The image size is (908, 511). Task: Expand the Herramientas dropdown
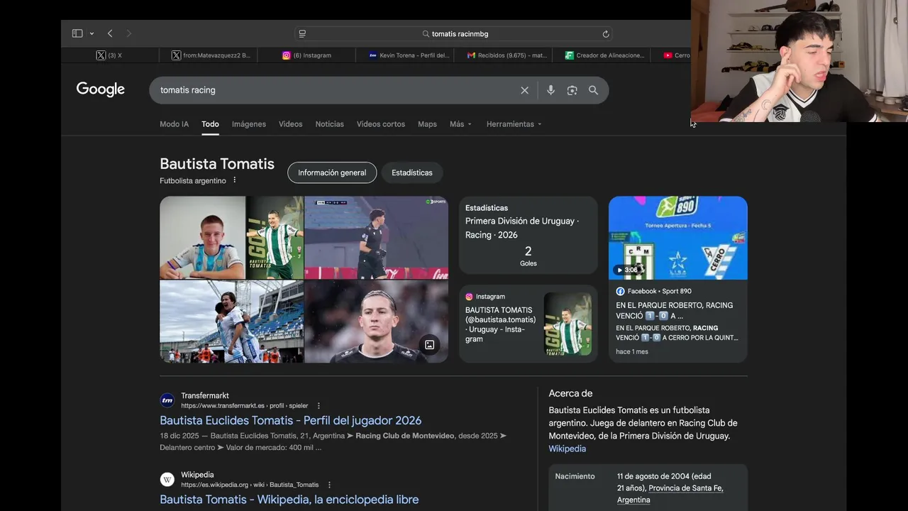[514, 124]
